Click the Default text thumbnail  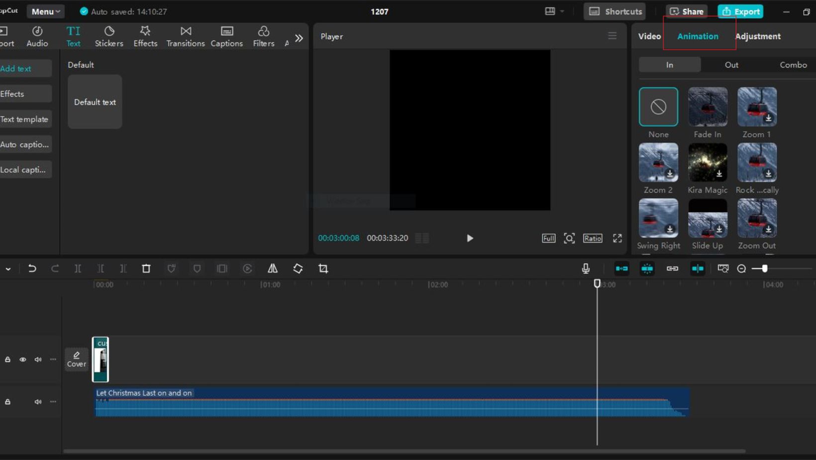click(x=95, y=102)
